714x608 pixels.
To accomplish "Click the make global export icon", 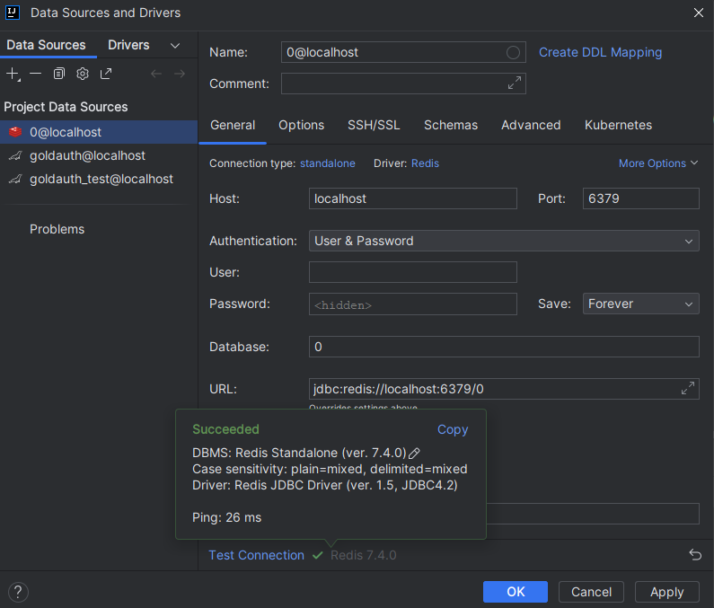I will click(106, 74).
